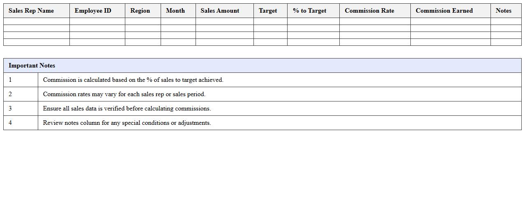This screenshot has width=525, height=205.
Task: Select the Commission Rate column header
Action: [369, 11]
